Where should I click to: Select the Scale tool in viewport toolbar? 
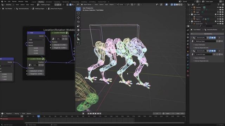click(78, 26)
